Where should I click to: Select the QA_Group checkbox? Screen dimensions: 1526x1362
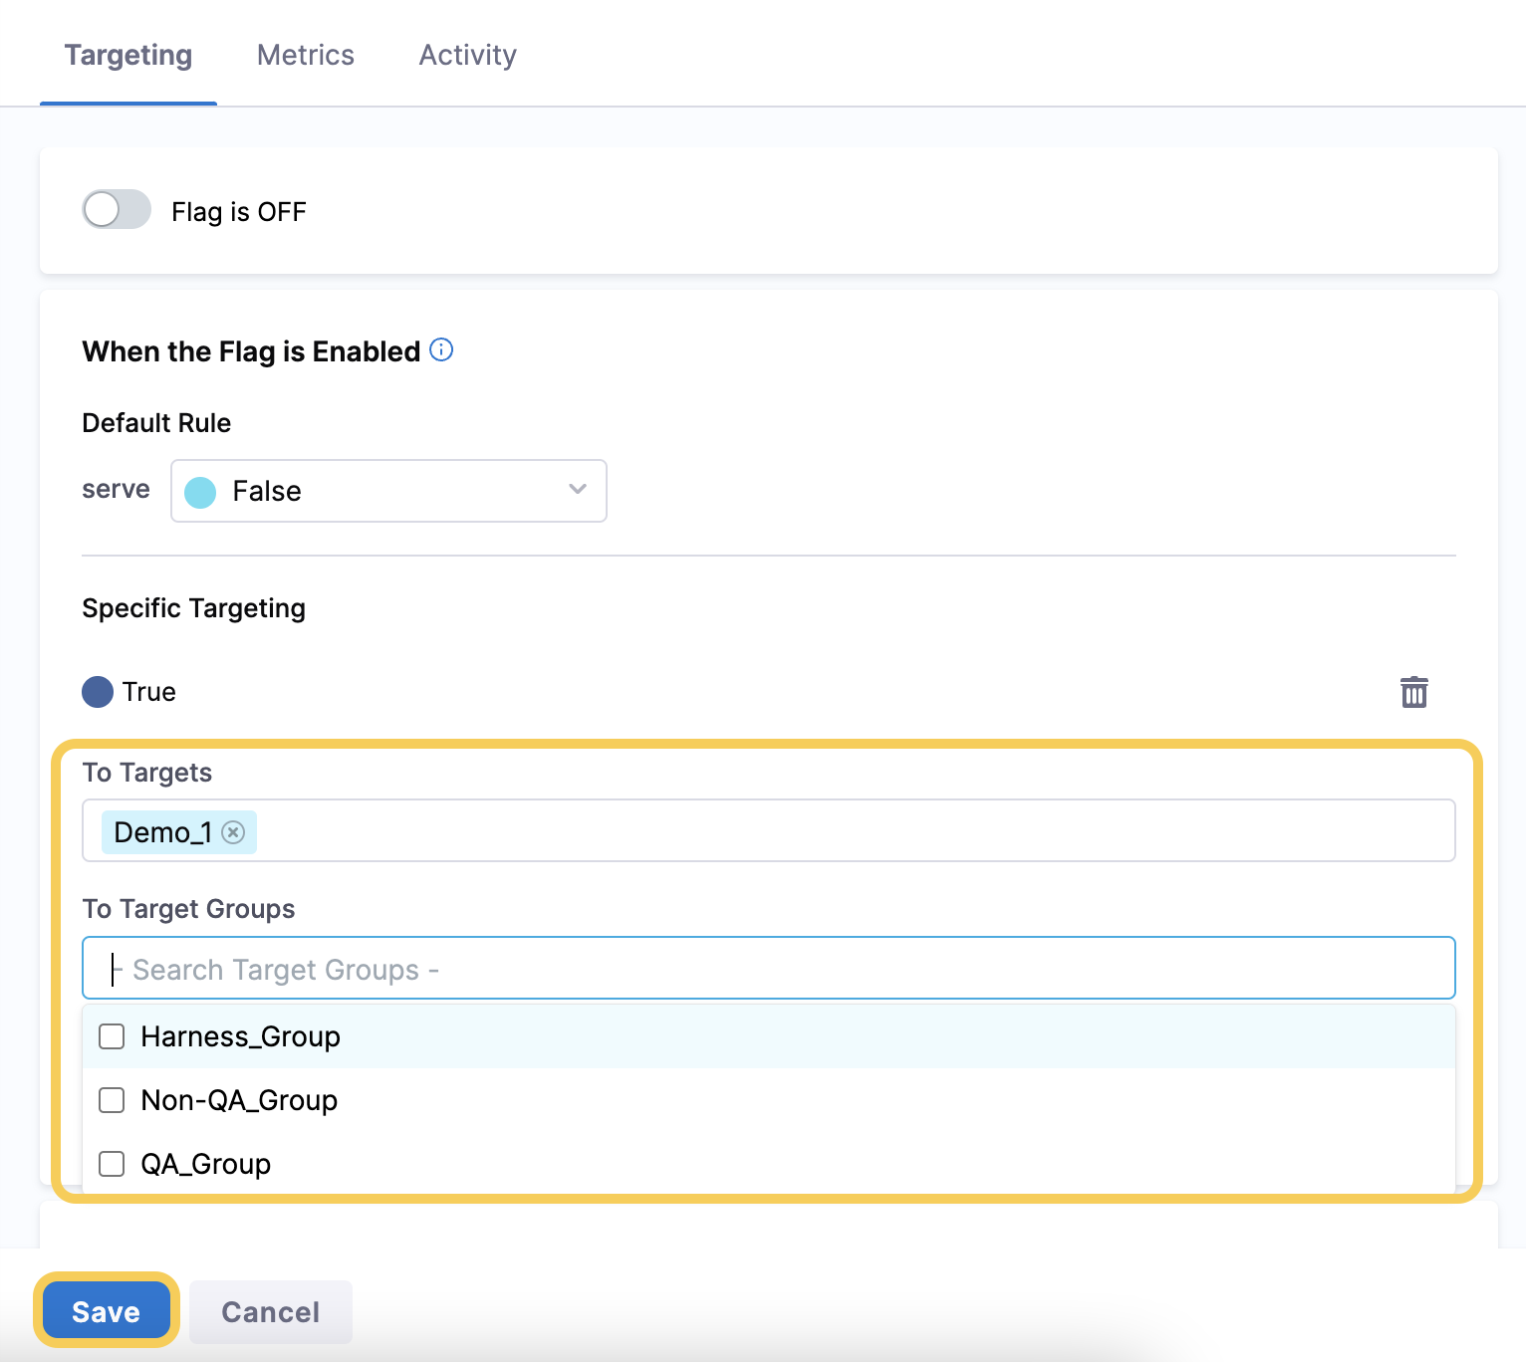click(x=111, y=1163)
